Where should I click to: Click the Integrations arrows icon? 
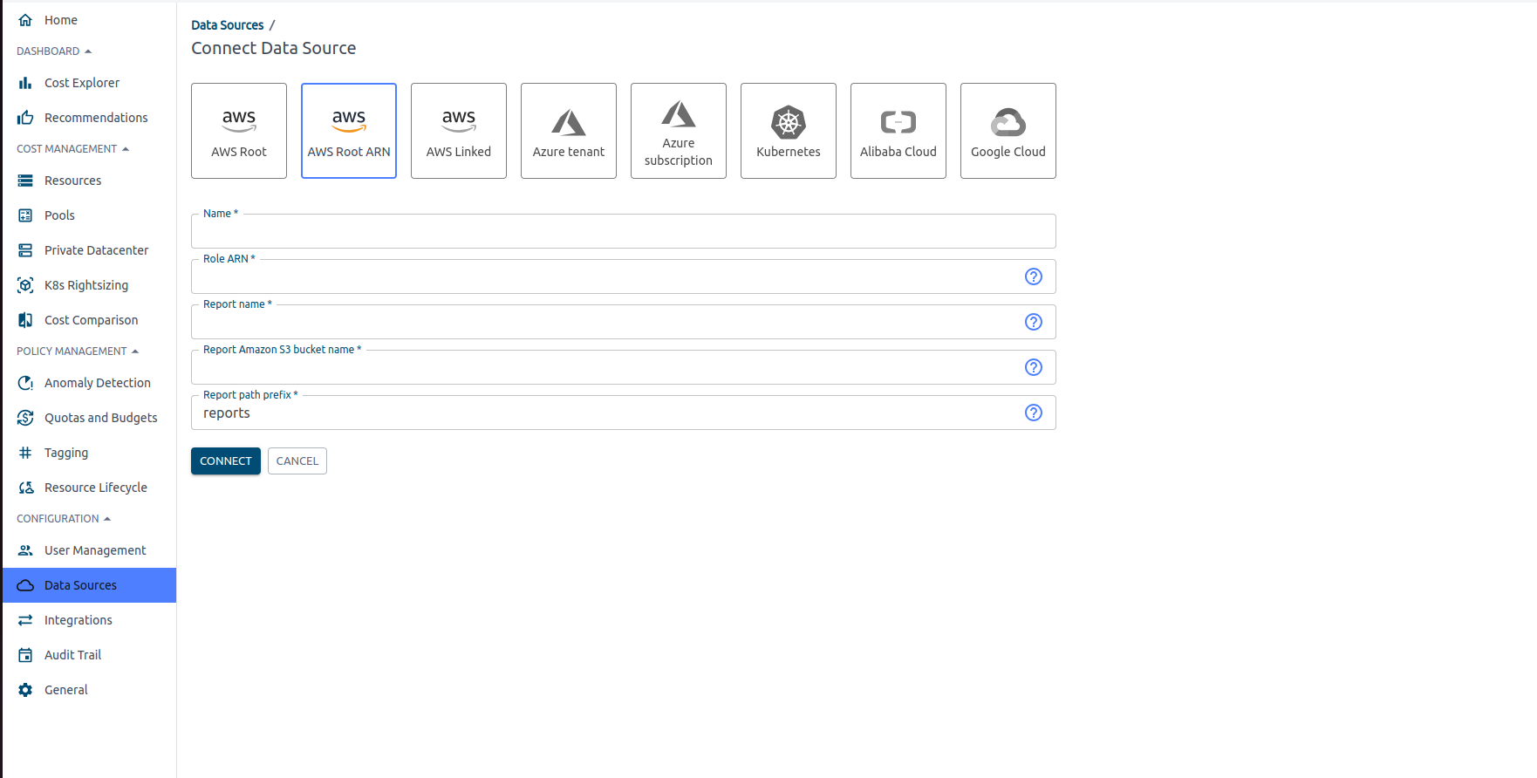pyautogui.click(x=25, y=620)
